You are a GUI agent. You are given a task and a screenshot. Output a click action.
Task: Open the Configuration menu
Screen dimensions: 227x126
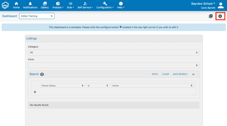click(105, 5)
